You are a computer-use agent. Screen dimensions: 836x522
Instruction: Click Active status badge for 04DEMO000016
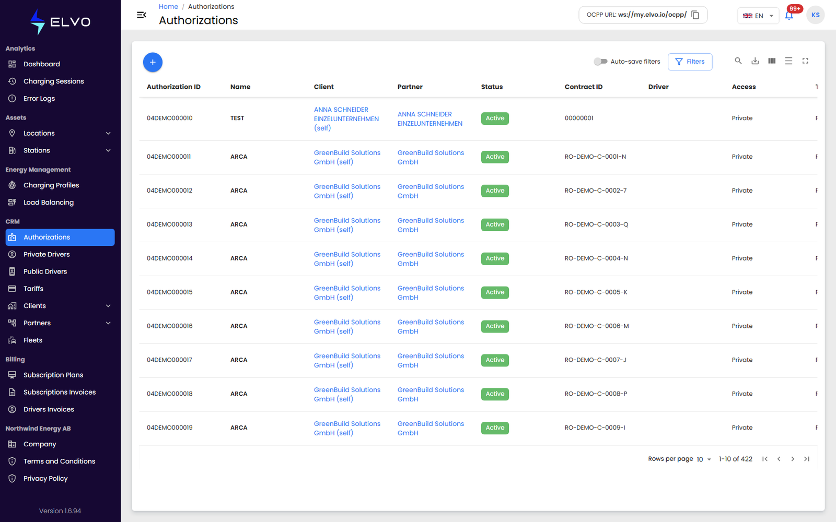495,326
